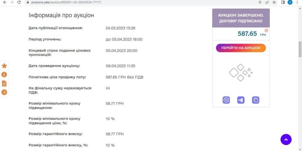Open the orange info sidebar icon

click(4, 74)
